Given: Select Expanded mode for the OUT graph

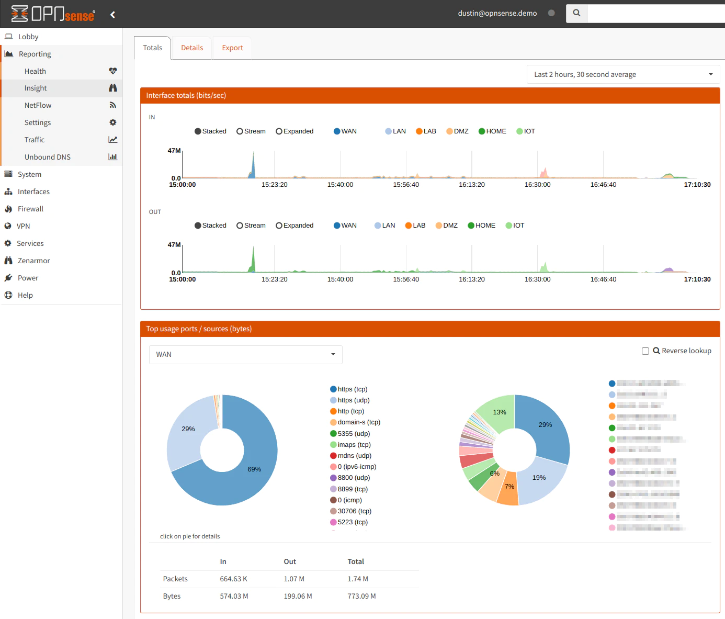Looking at the screenshot, I should pos(279,226).
